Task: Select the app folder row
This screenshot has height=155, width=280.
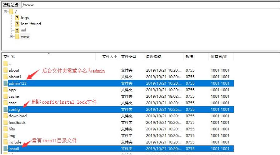Action: pyautogui.click(x=118, y=90)
